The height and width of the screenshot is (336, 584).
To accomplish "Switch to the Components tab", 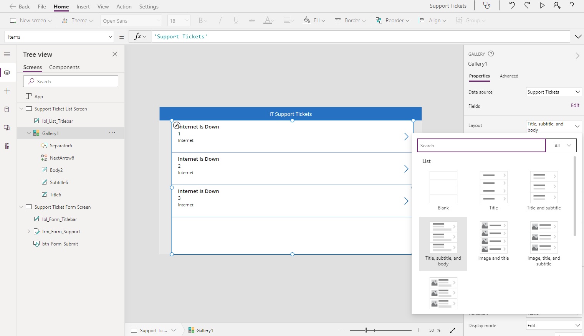I will (x=64, y=67).
